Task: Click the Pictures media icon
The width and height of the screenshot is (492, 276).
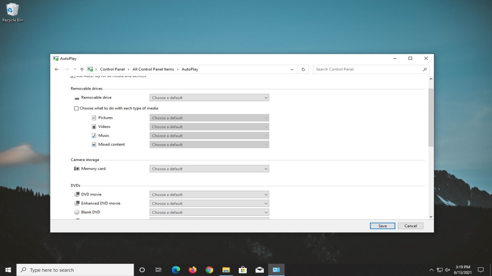Action: (94, 118)
